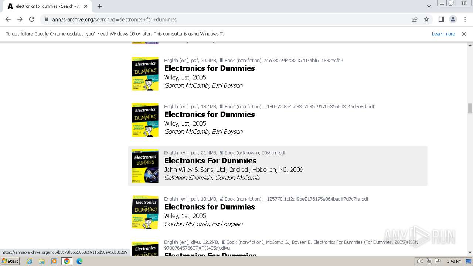
Task: Open the browser side panel
Action: pyautogui.click(x=441, y=19)
